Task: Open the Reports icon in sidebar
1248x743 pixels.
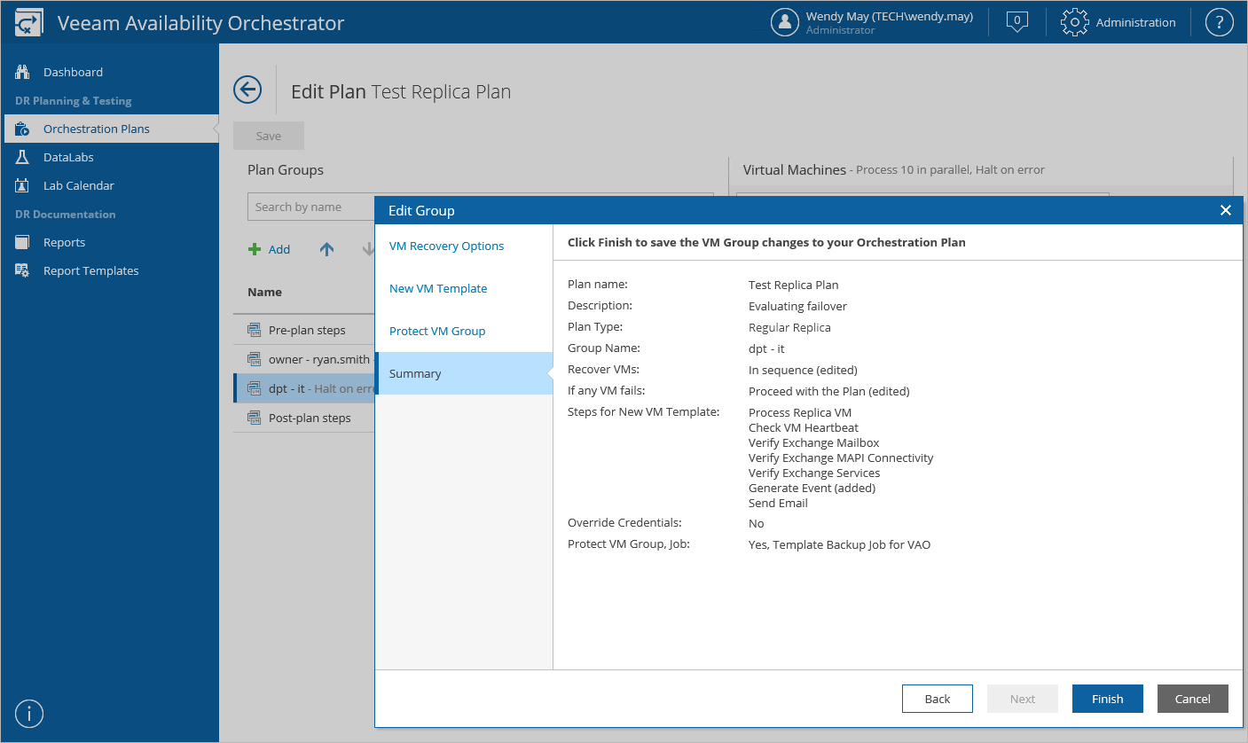Action: 23,242
